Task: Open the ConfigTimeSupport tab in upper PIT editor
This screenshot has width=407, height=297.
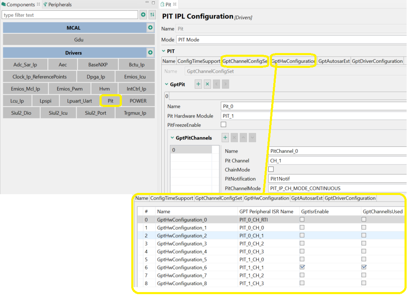Action: (199, 61)
